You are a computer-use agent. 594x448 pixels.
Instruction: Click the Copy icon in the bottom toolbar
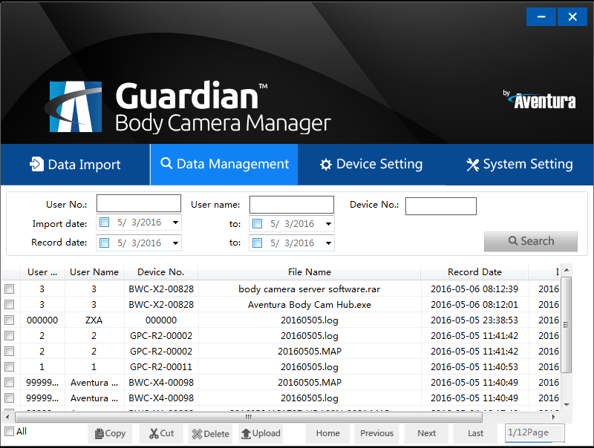99,433
